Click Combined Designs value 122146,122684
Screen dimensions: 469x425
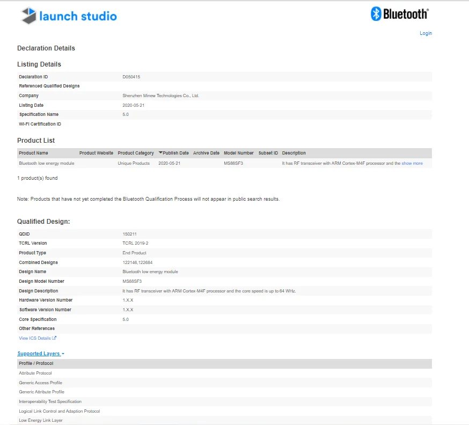click(x=137, y=262)
